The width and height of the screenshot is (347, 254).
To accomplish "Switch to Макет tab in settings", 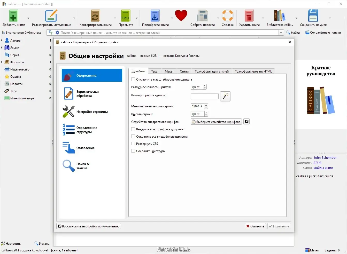I will [x=169, y=72].
